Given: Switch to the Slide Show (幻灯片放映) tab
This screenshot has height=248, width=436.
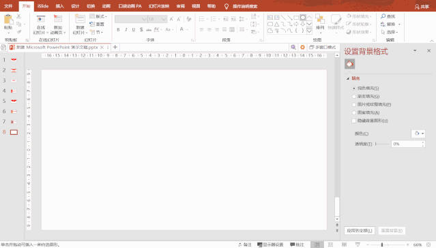Looking at the screenshot, I should click(159, 6).
